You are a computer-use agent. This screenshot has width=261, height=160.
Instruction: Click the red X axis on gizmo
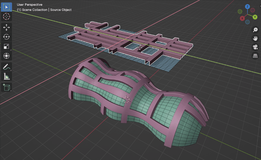242,18
